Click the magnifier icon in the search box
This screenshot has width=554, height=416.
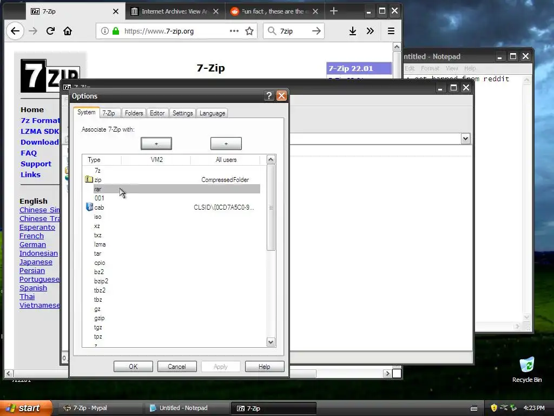click(x=272, y=31)
